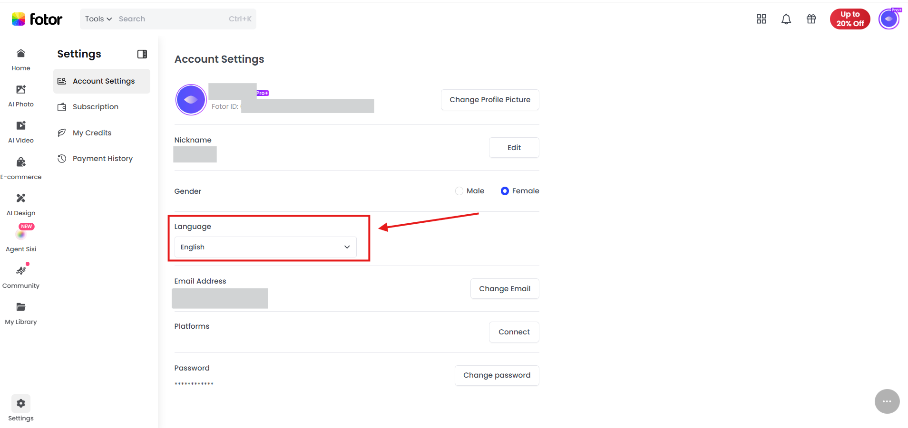The width and height of the screenshot is (908, 428).
Task: Click the Change Profile Picture button
Action: pos(490,100)
